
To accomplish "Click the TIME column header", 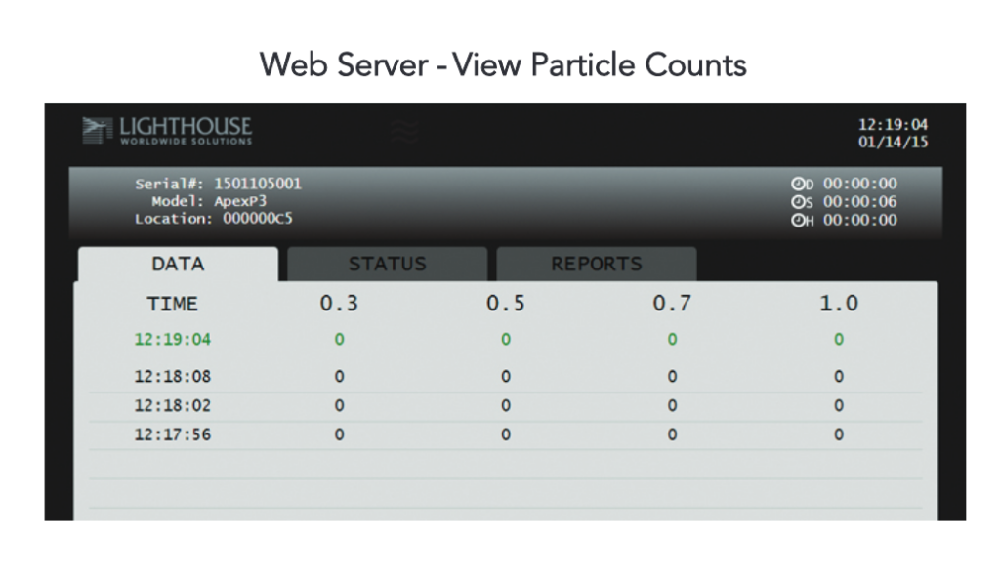I will pos(173,304).
